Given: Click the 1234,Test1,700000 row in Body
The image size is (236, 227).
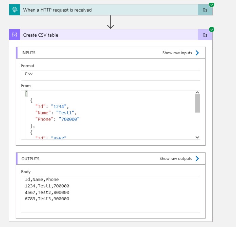Looking at the screenshot, I should click(x=47, y=186).
